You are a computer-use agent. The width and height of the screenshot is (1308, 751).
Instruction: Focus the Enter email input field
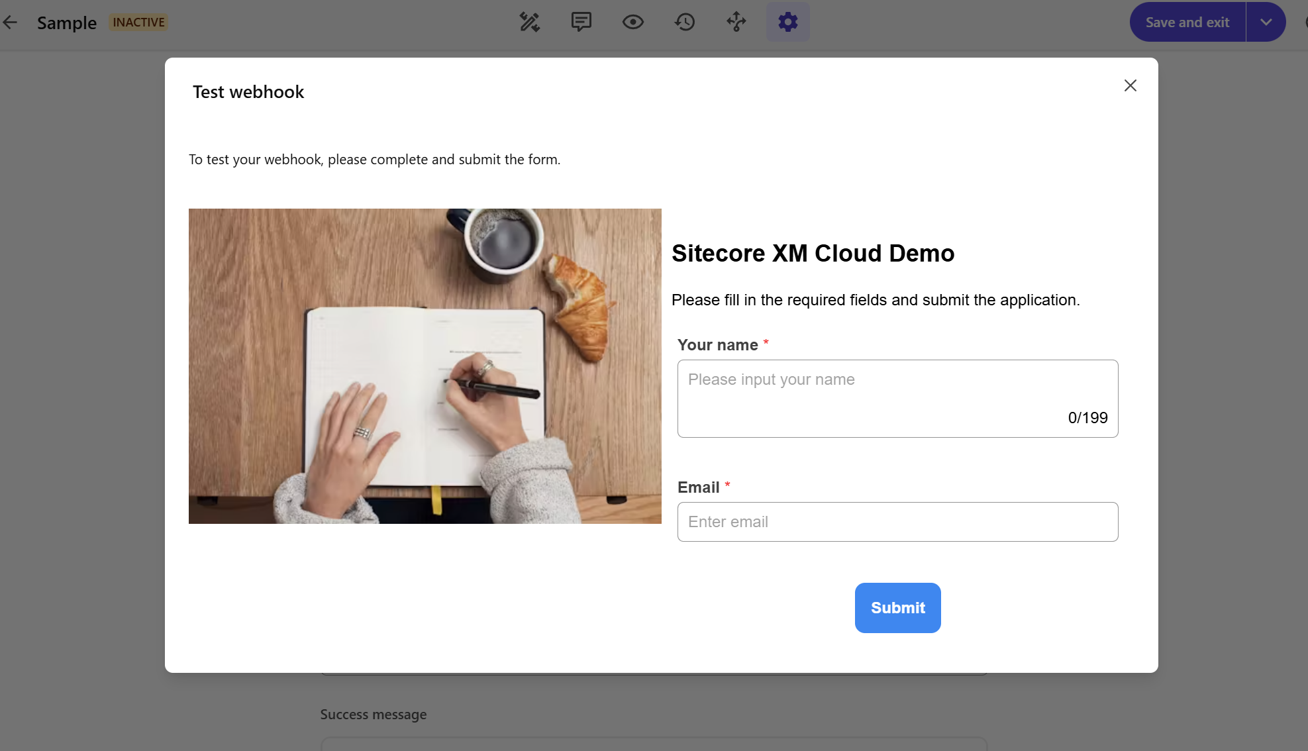pos(897,522)
